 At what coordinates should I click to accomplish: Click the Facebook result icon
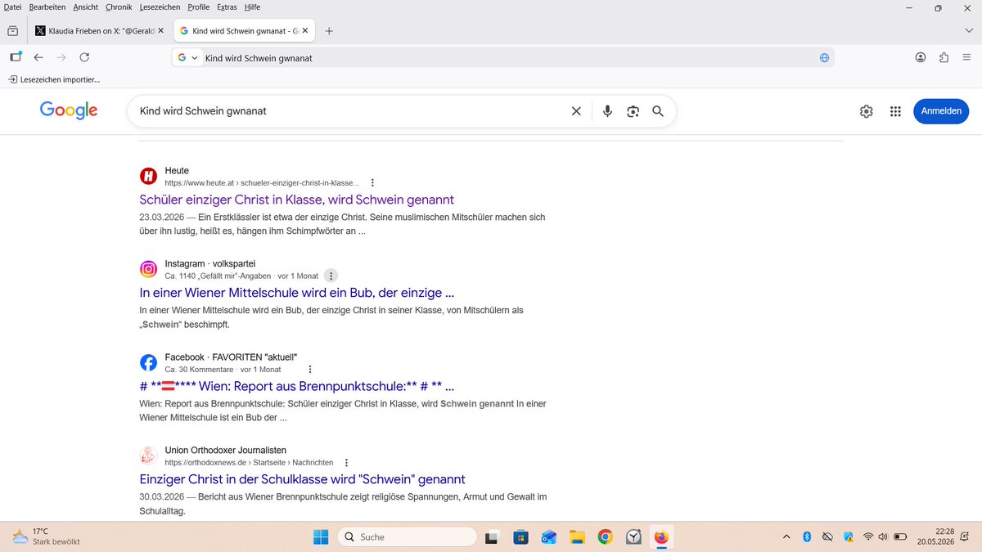(x=148, y=362)
